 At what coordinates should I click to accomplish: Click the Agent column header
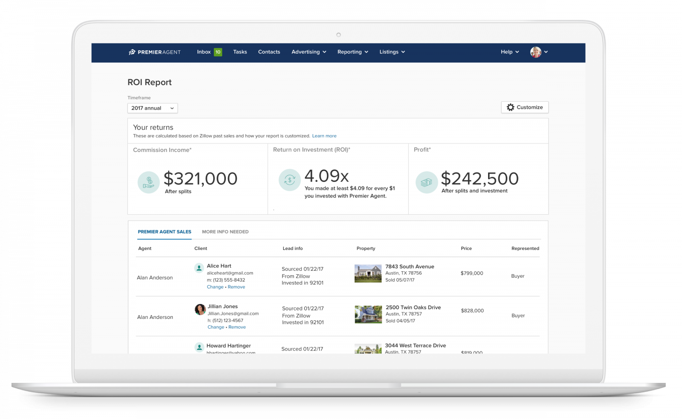pyautogui.click(x=144, y=248)
